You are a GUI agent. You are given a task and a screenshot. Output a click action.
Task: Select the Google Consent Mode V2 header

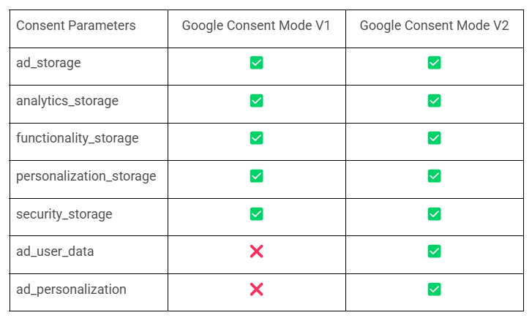coord(434,26)
